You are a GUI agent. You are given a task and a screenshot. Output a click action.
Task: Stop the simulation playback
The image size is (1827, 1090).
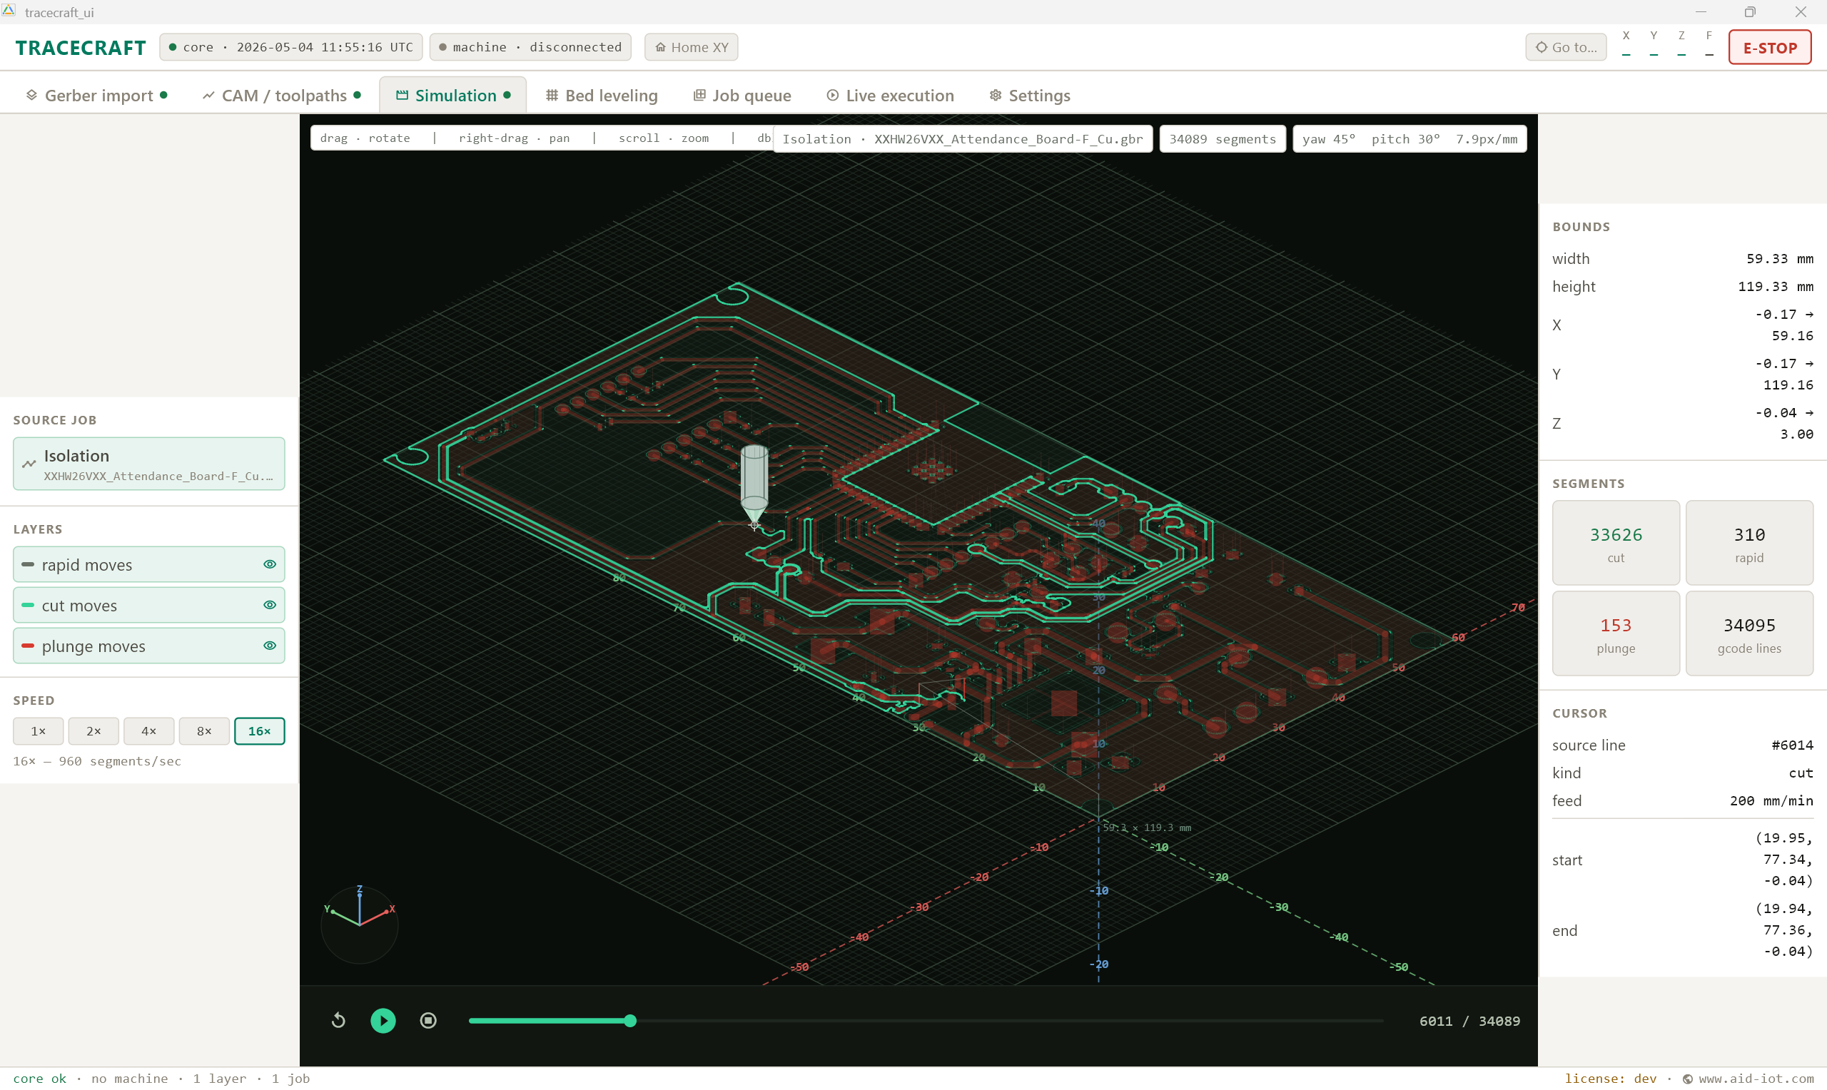(427, 1020)
